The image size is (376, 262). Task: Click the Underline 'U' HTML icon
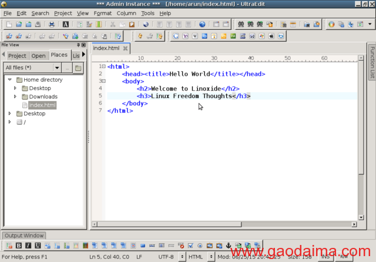click(38, 246)
